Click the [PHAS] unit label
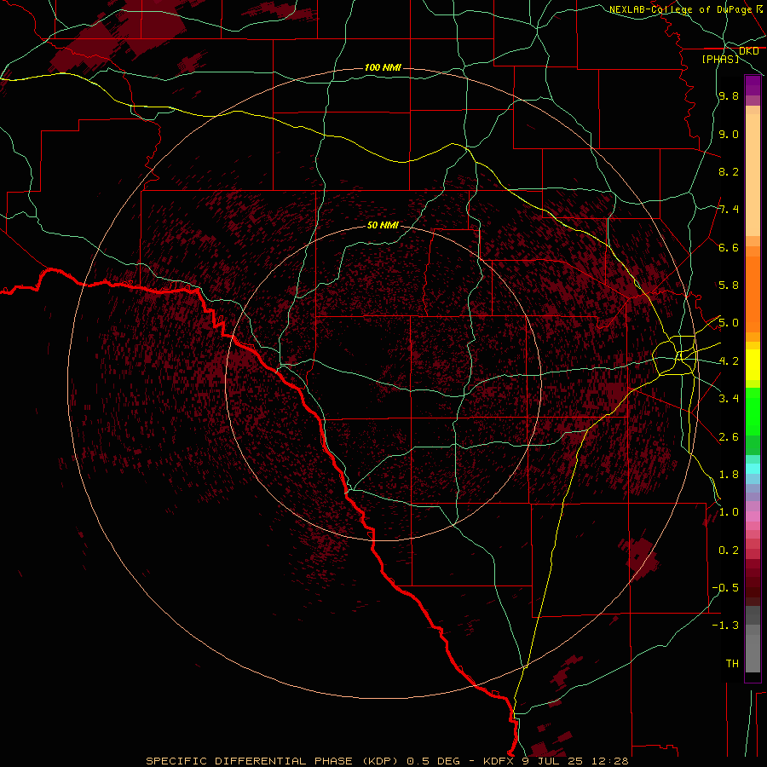The image size is (767, 767). [720, 59]
